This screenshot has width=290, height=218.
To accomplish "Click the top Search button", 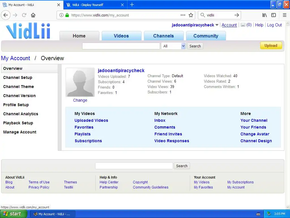I will click(x=195, y=46).
